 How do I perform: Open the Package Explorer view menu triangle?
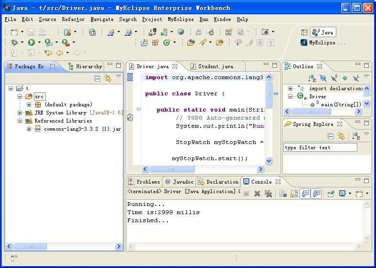pos(118,76)
